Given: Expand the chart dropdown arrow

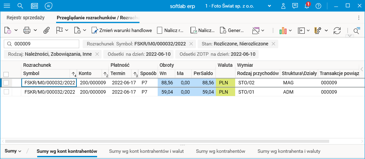Looking at the screenshot, I should 290,30.
